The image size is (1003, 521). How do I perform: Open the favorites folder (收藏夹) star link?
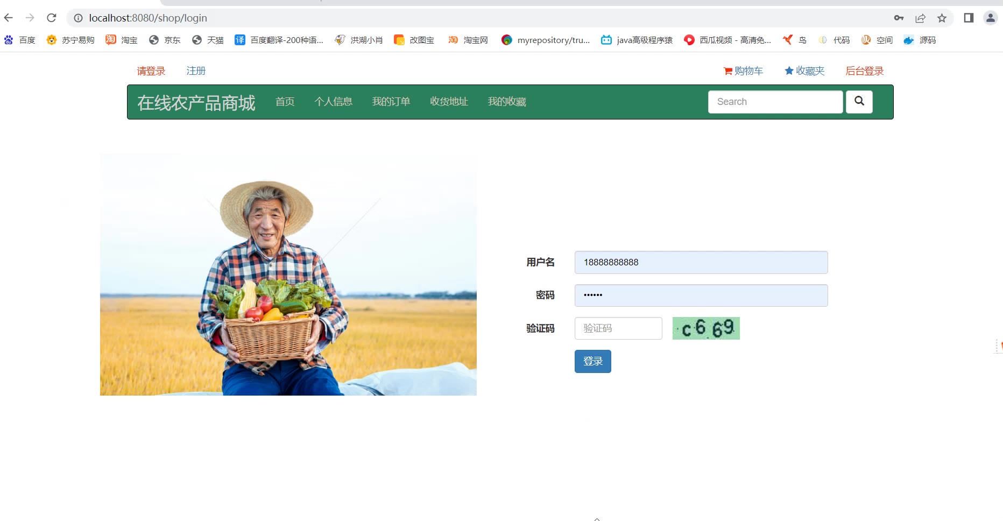coord(804,71)
